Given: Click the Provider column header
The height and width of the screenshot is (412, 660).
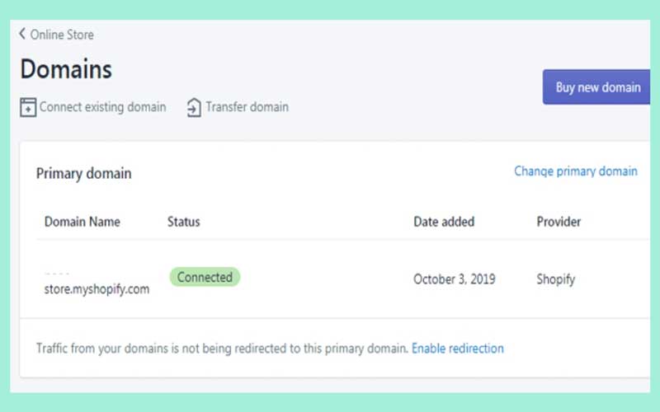Looking at the screenshot, I should (559, 222).
